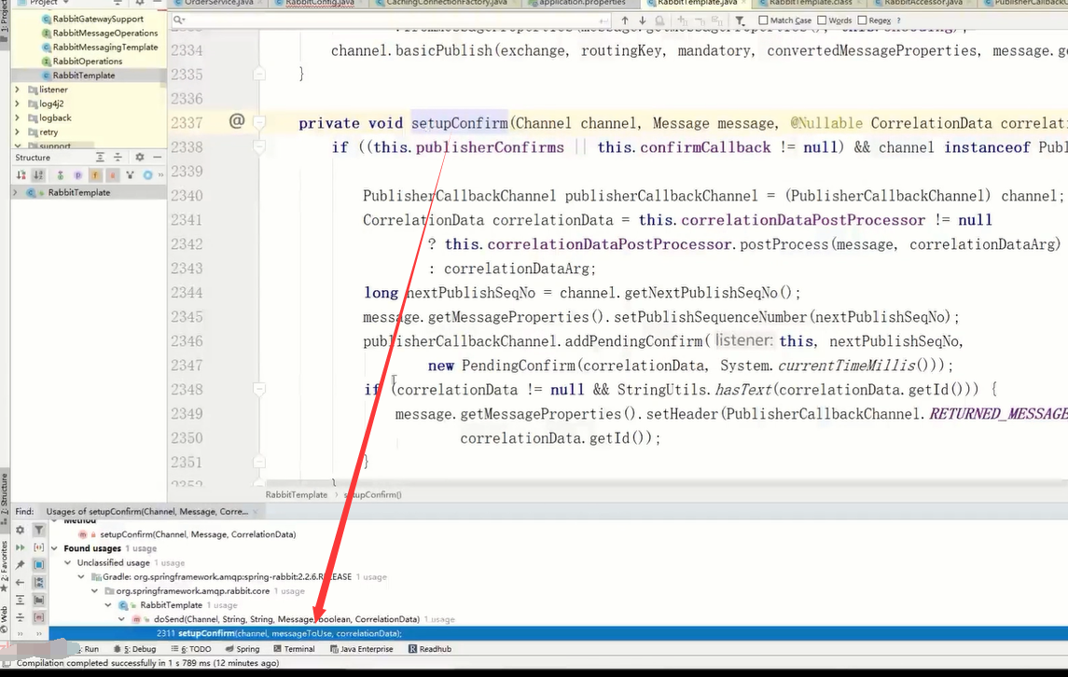
Task: Enable Match Case checkbox
Action: click(763, 21)
